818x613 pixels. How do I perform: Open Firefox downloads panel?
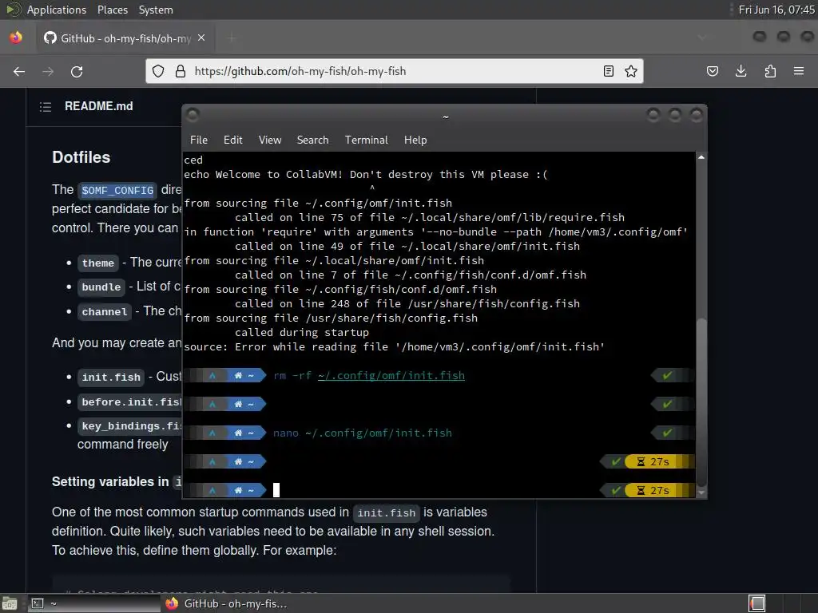741,71
